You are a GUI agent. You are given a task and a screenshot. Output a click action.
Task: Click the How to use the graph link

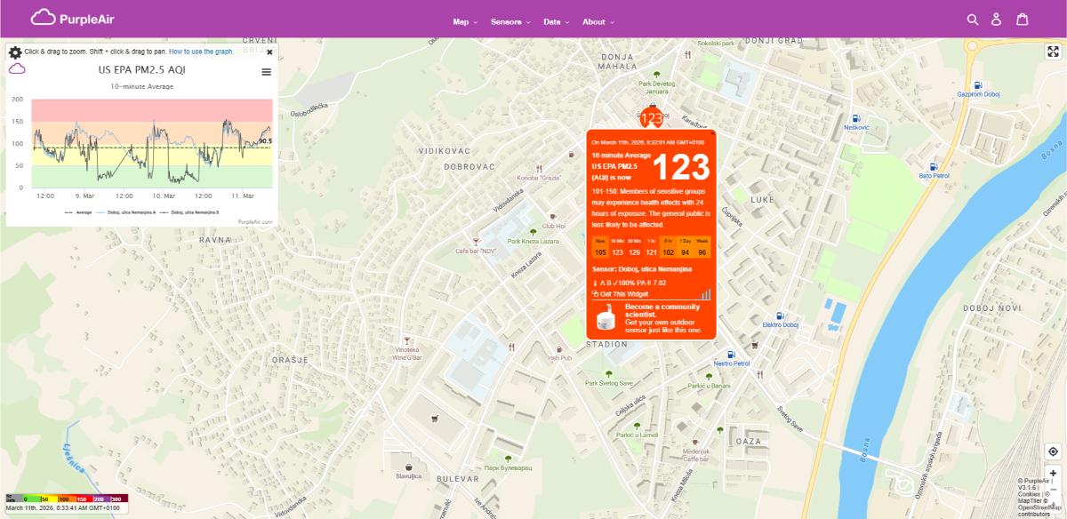tap(202, 51)
